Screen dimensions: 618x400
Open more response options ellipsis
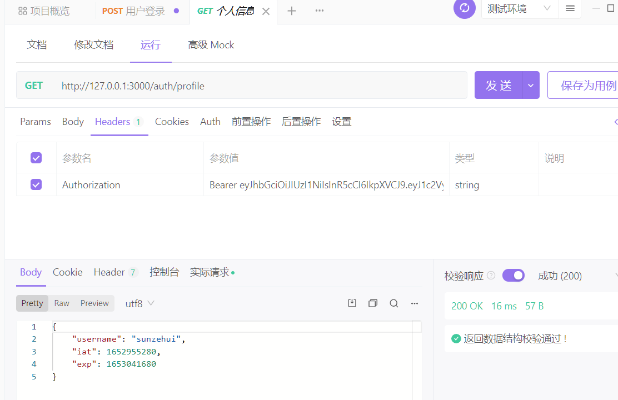[415, 303]
